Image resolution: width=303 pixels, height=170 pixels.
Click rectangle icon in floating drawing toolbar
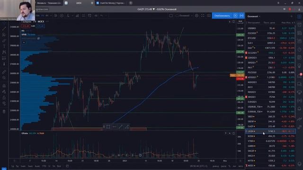pyautogui.click(x=108, y=127)
